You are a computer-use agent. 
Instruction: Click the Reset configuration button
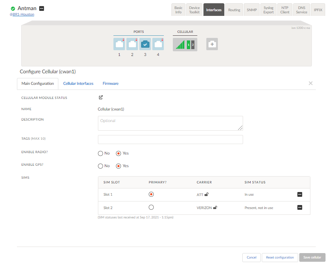pos(280,257)
